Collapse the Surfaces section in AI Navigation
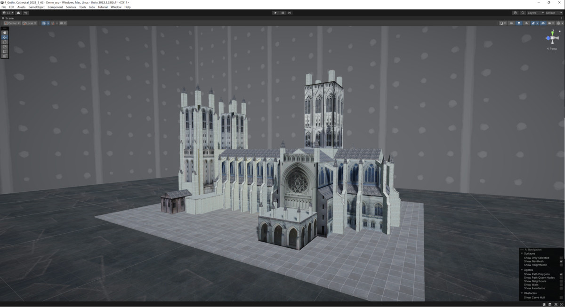The image size is (565, 307). point(521,253)
